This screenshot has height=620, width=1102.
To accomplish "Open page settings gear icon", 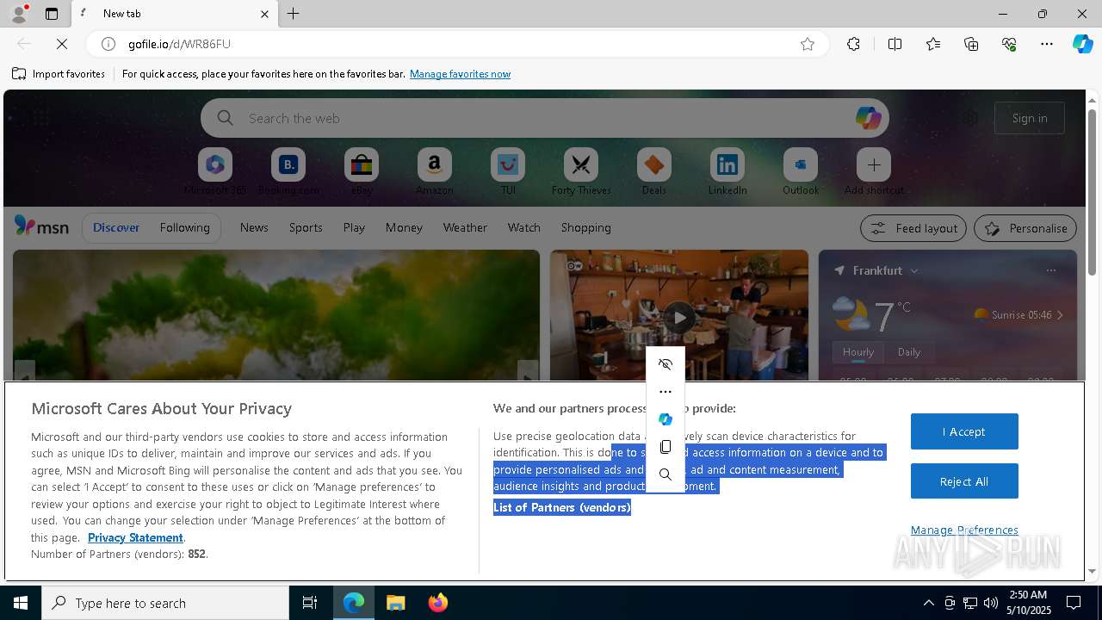I will click(x=970, y=118).
